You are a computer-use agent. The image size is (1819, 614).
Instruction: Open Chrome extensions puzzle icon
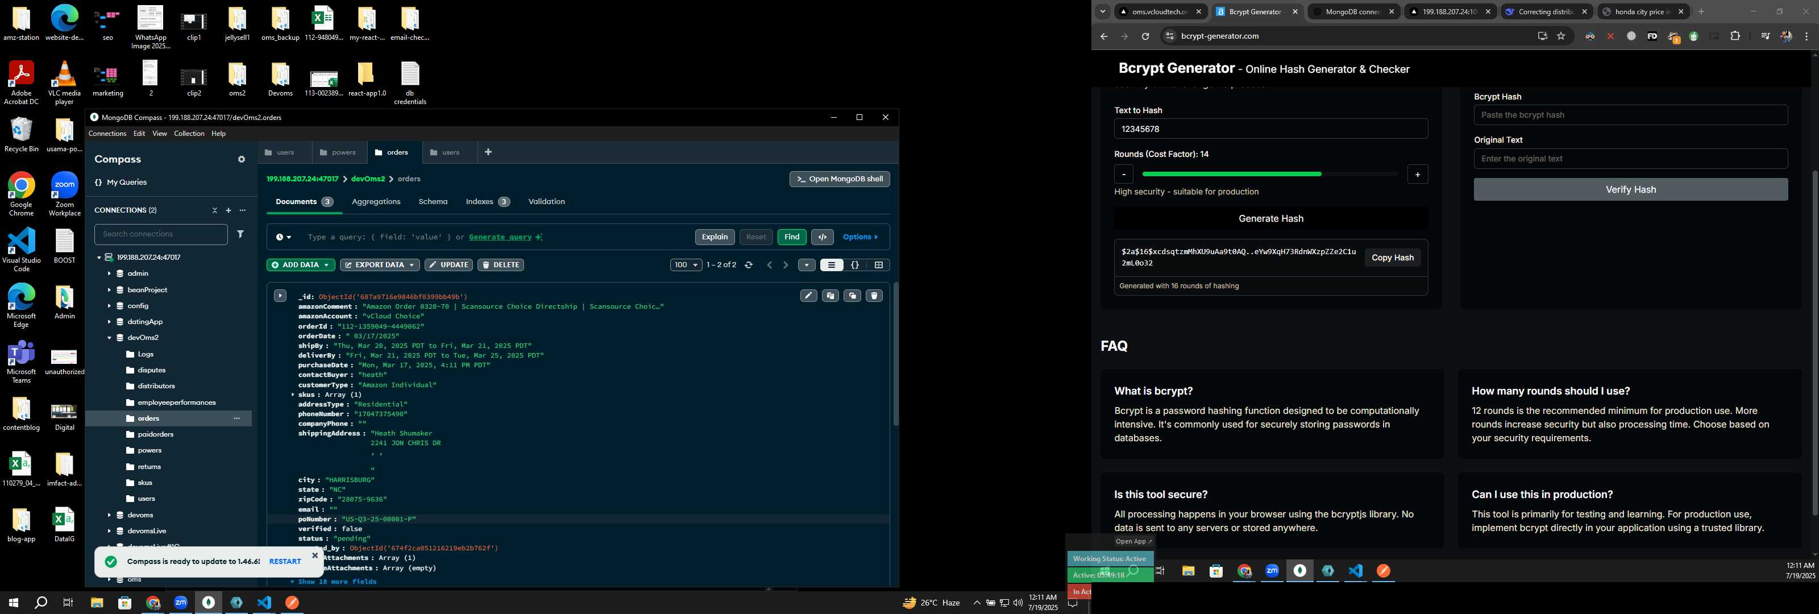[1735, 37]
